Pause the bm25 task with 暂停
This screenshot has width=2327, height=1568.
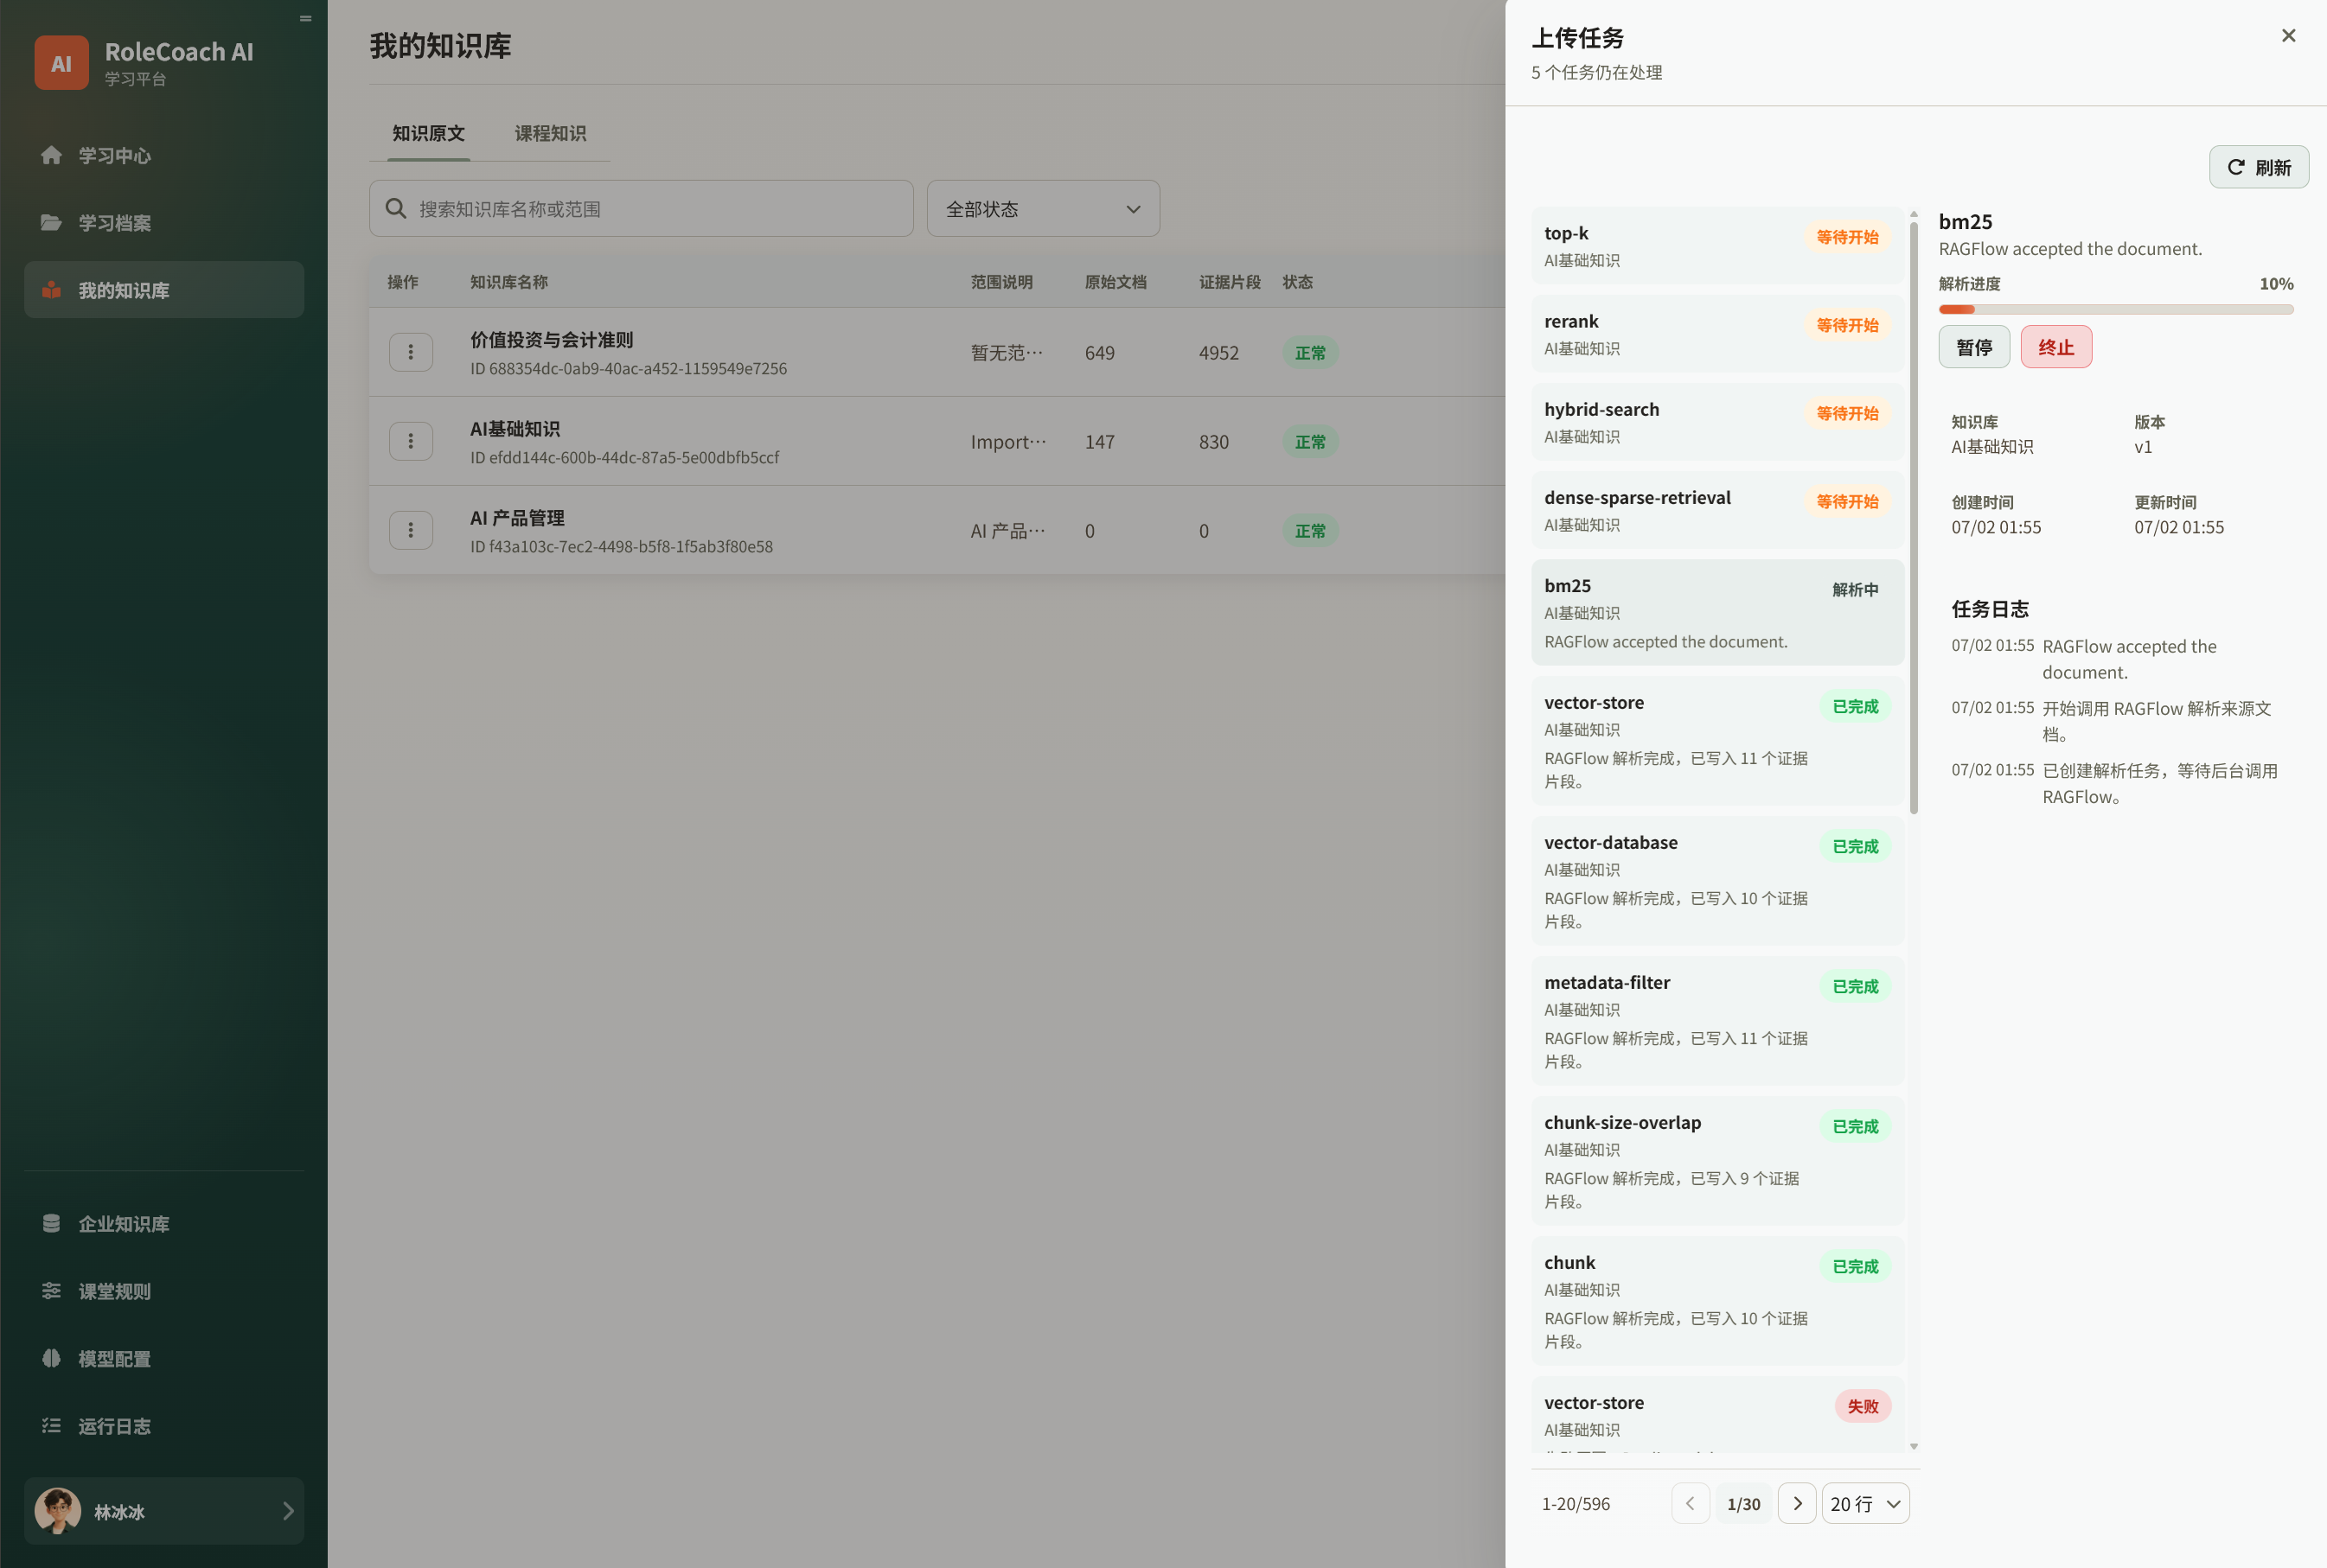[1972, 347]
